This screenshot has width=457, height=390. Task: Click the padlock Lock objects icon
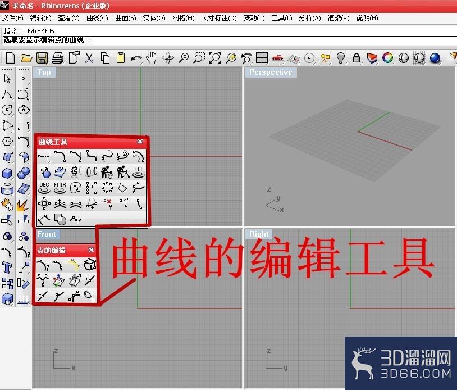click(356, 58)
